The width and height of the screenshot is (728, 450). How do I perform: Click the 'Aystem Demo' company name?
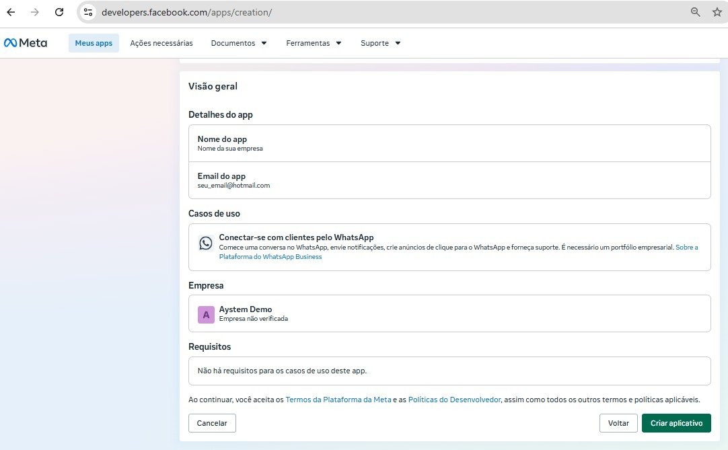click(x=246, y=309)
